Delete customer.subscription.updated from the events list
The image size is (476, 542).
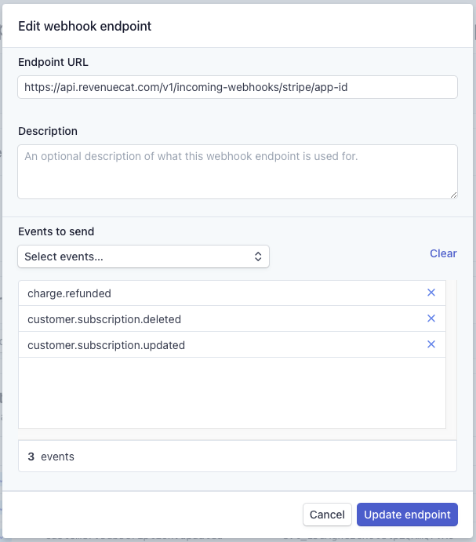click(431, 344)
